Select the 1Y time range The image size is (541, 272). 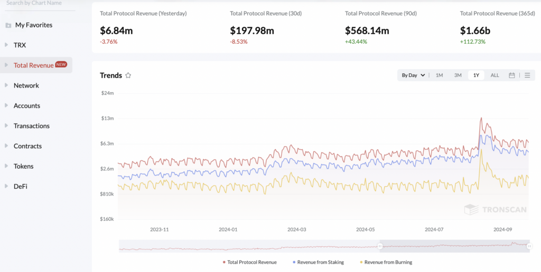tap(476, 75)
